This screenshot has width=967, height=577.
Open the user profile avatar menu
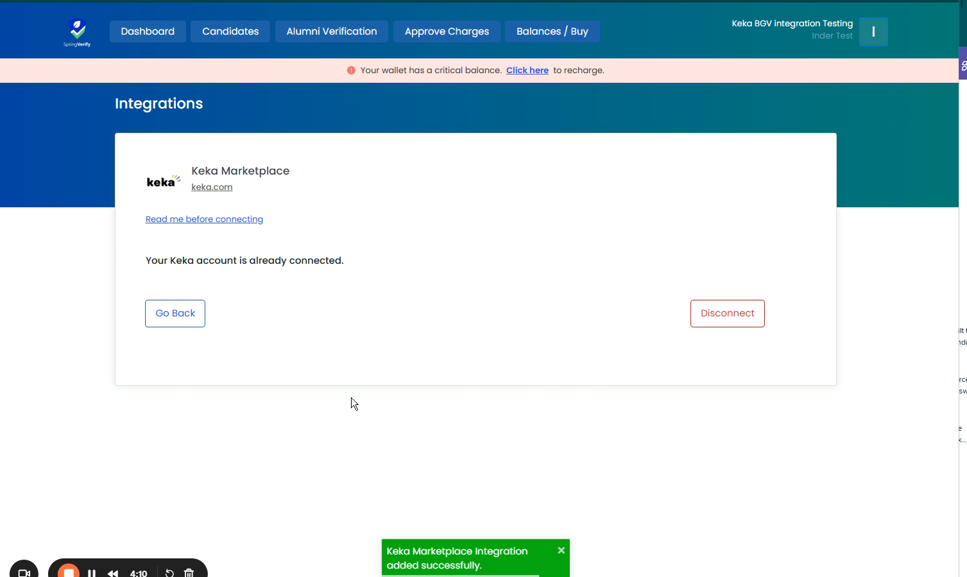(x=873, y=32)
